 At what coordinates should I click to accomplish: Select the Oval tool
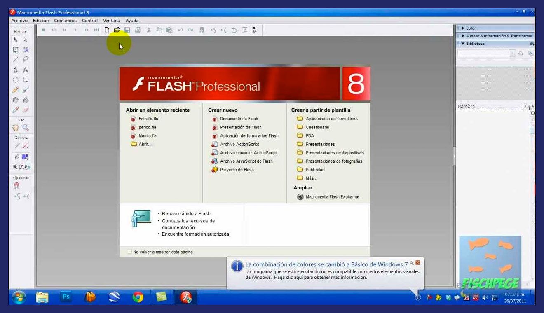[16, 79]
